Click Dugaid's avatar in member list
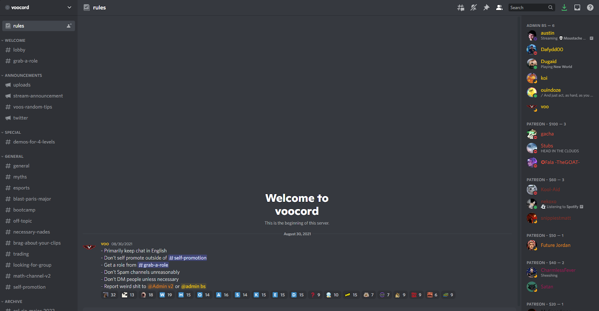 (532, 64)
